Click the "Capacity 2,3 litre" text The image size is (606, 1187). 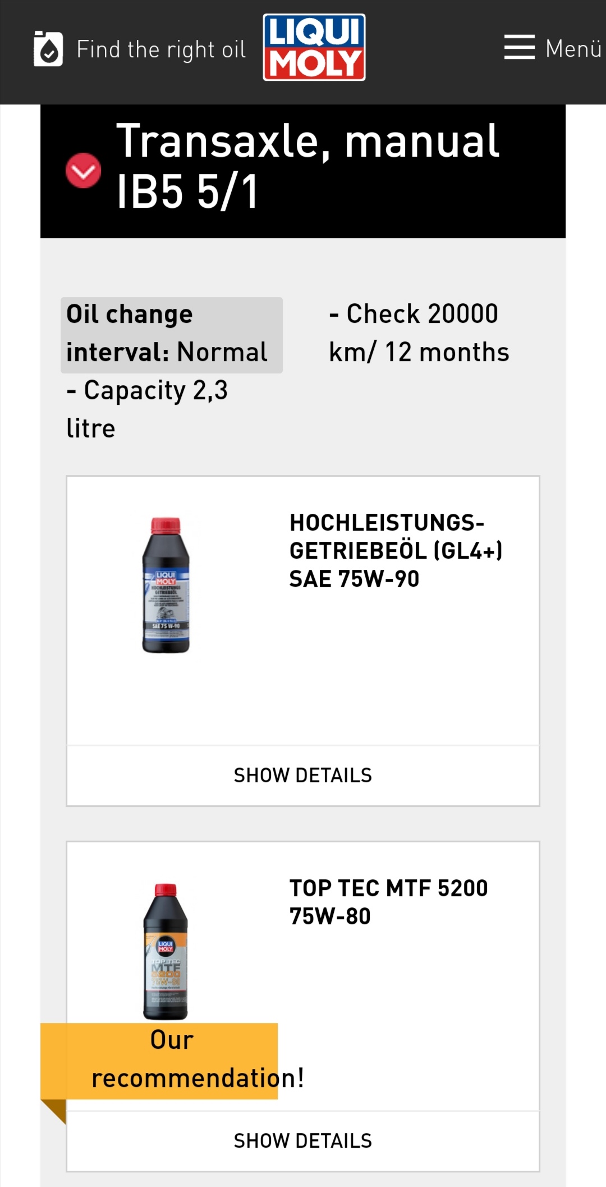147,409
